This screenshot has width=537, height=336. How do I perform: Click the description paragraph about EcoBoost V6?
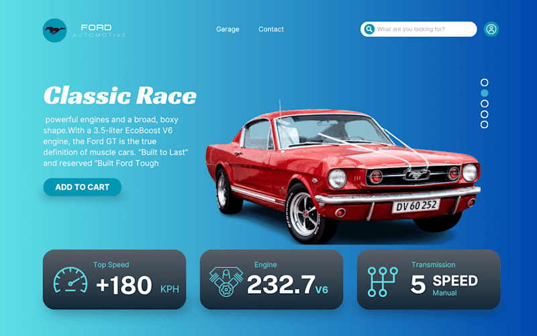click(115, 141)
